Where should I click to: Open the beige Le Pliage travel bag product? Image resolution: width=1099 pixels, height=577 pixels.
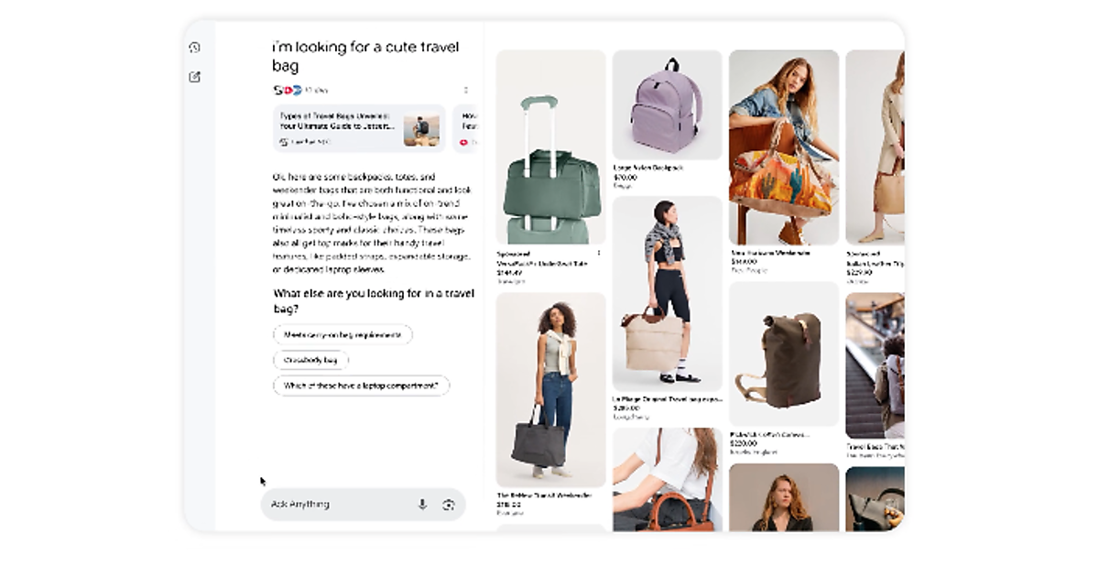click(666, 293)
